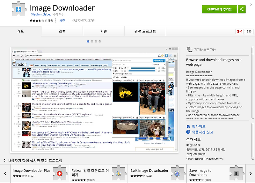Click the alert icon beside 악용사례 신고
Screen dimensions: 255x183
point(188,132)
